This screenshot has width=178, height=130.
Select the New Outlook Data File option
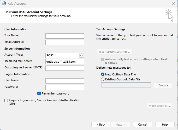[103, 74]
